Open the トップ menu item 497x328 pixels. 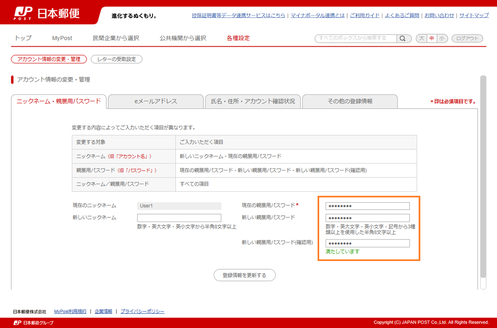23,38
